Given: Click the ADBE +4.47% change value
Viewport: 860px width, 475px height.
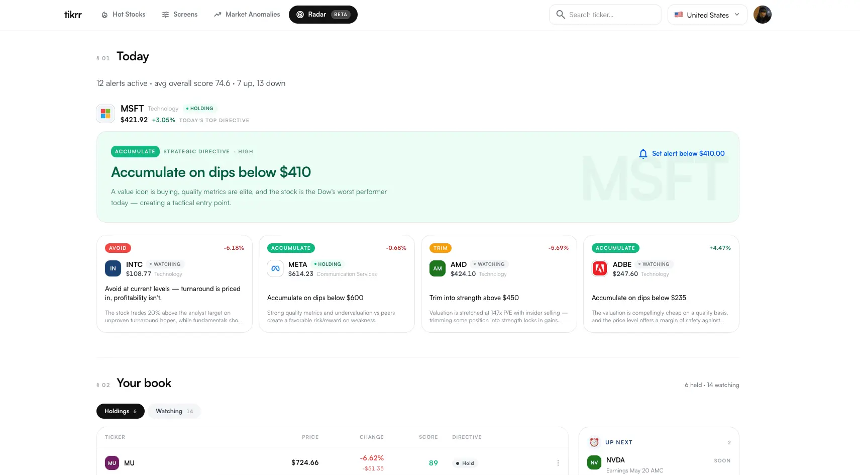Looking at the screenshot, I should 720,248.
